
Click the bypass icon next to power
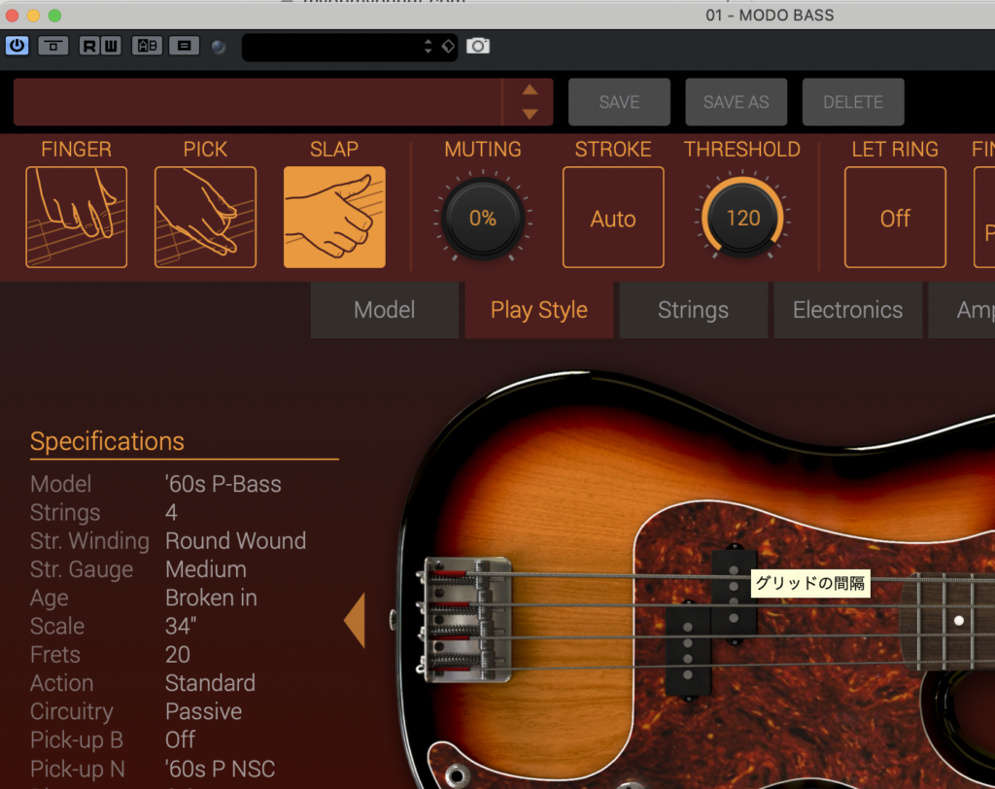[52, 46]
